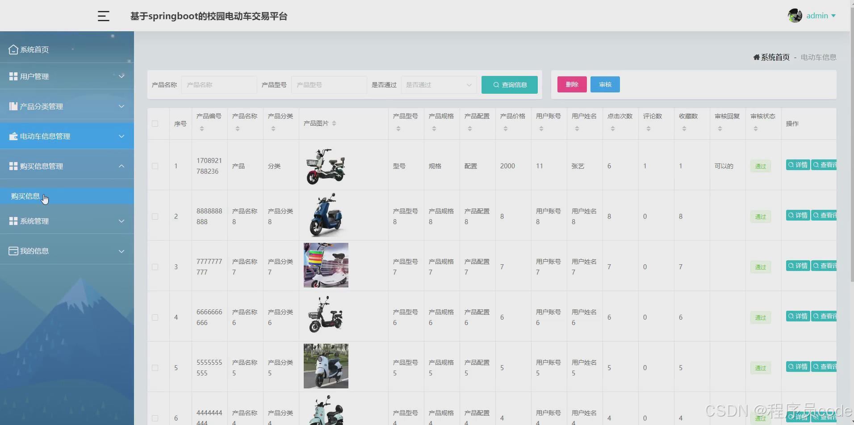Tick the select-all checkbox in table header
The image size is (854, 425).
[155, 124]
